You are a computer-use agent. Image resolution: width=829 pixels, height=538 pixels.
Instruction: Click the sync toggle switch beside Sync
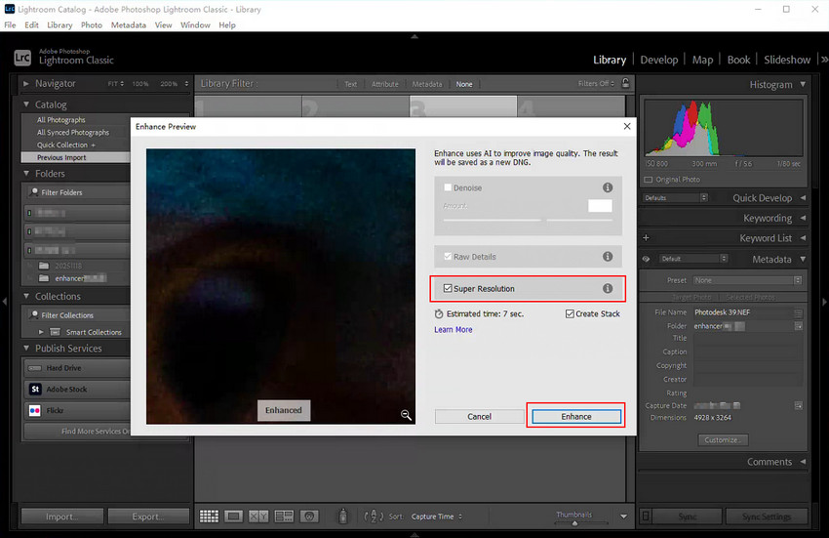pyautogui.click(x=645, y=516)
